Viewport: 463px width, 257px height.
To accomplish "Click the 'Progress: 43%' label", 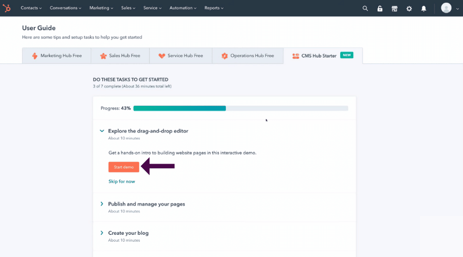I will [116, 109].
